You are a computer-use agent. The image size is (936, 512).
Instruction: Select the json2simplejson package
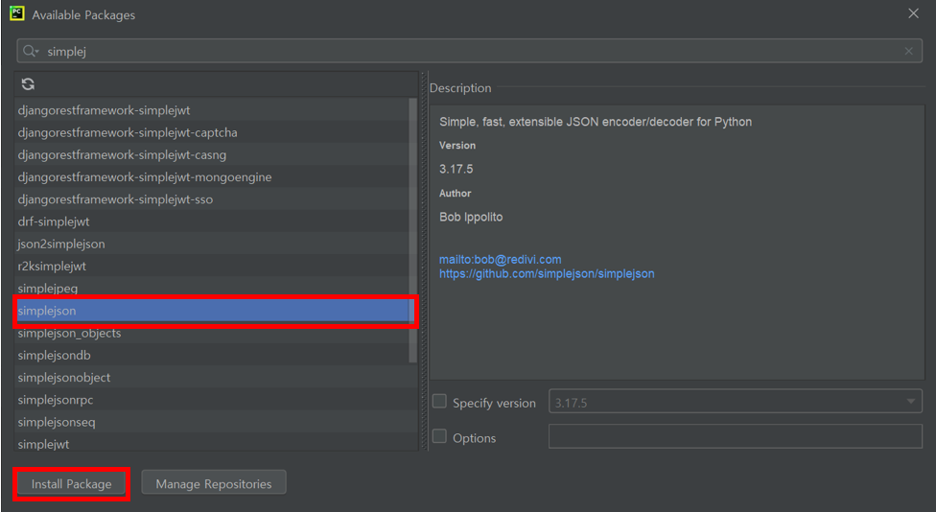point(211,244)
